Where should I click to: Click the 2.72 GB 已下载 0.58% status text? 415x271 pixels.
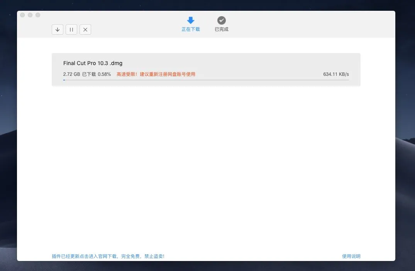click(x=87, y=74)
